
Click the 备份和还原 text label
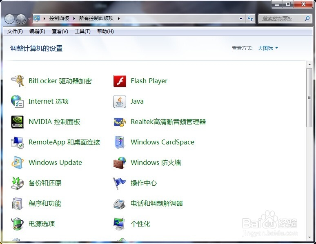coord(45,183)
